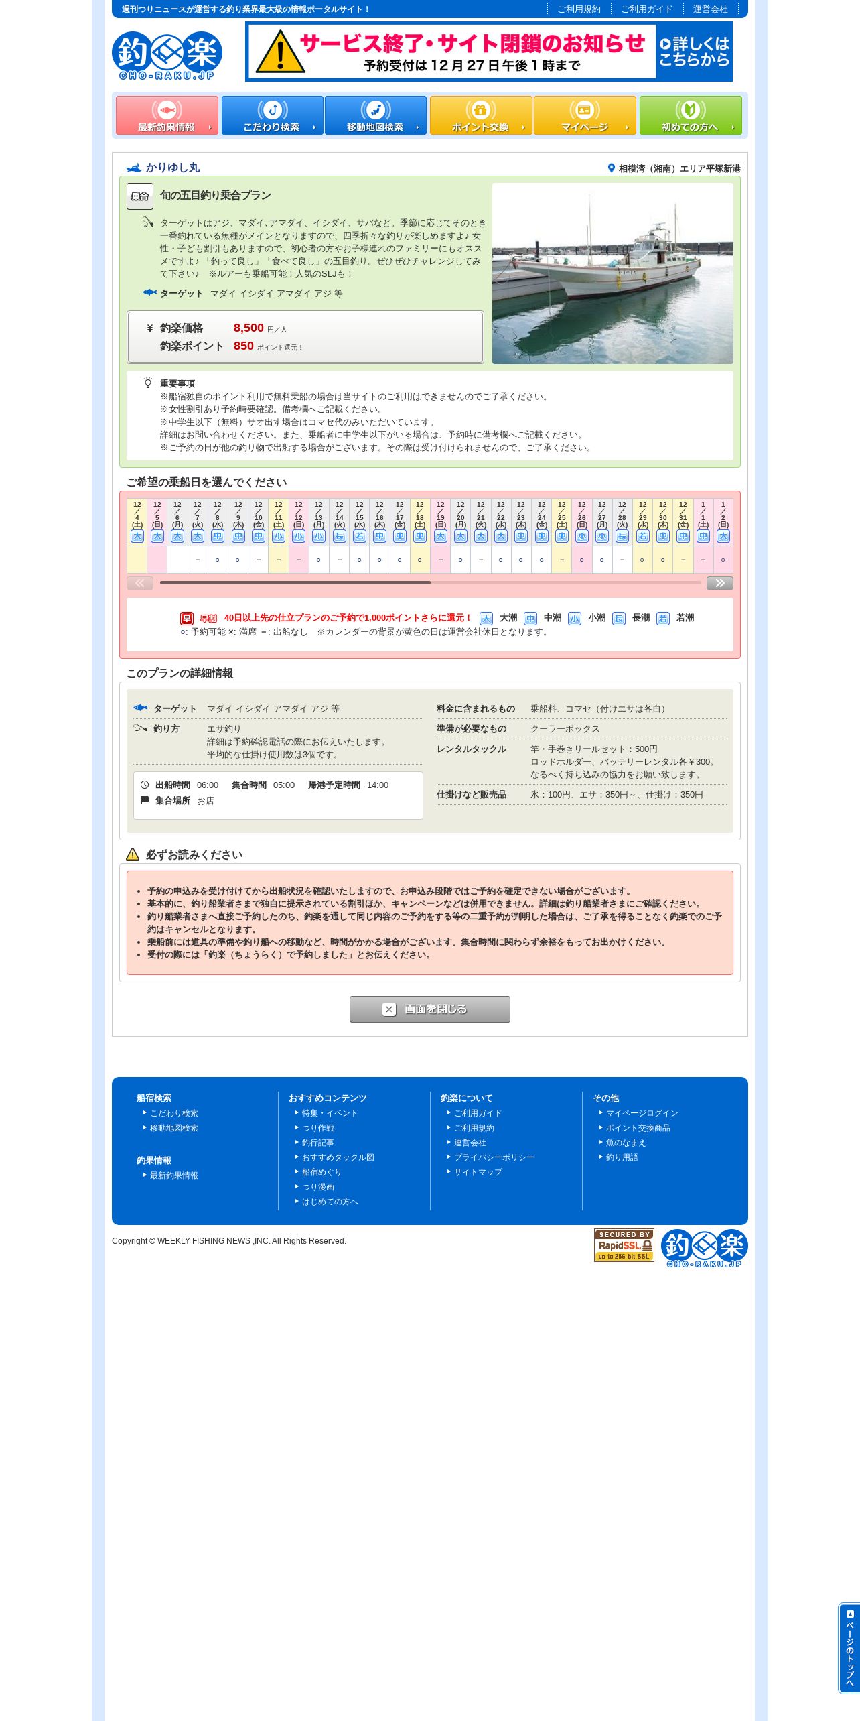Viewport: 860px width, 1721px height.
Task: Click the 大潮 legend icon
Action: tap(486, 619)
